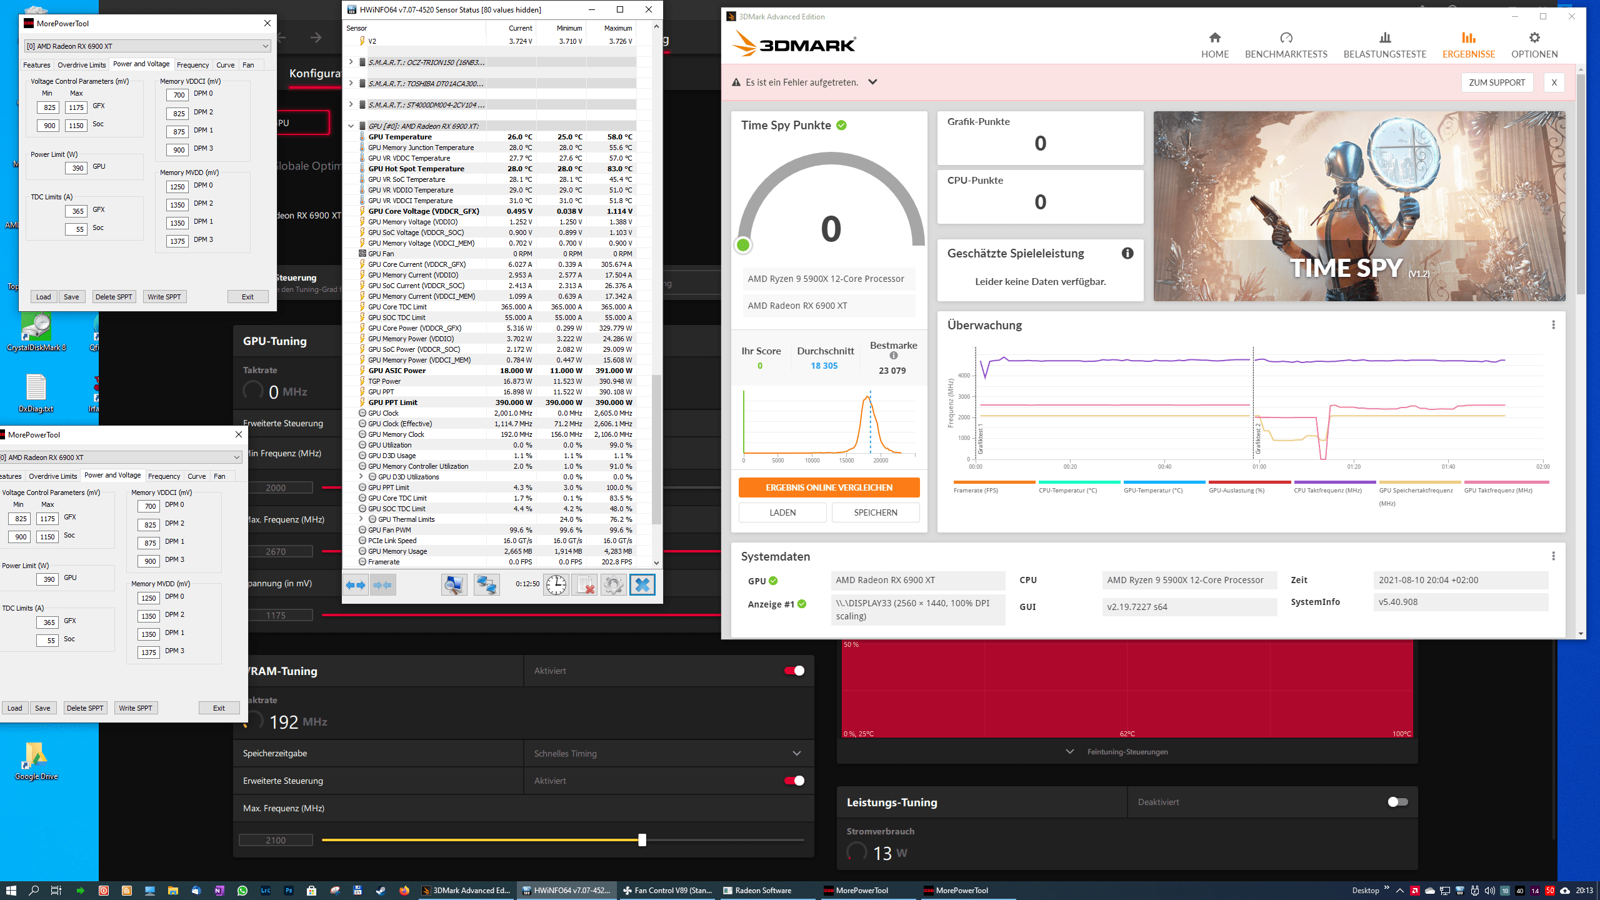This screenshot has height=900, width=1600.
Task: Open 3DMark Optionen gear icon
Action: [1534, 38]
